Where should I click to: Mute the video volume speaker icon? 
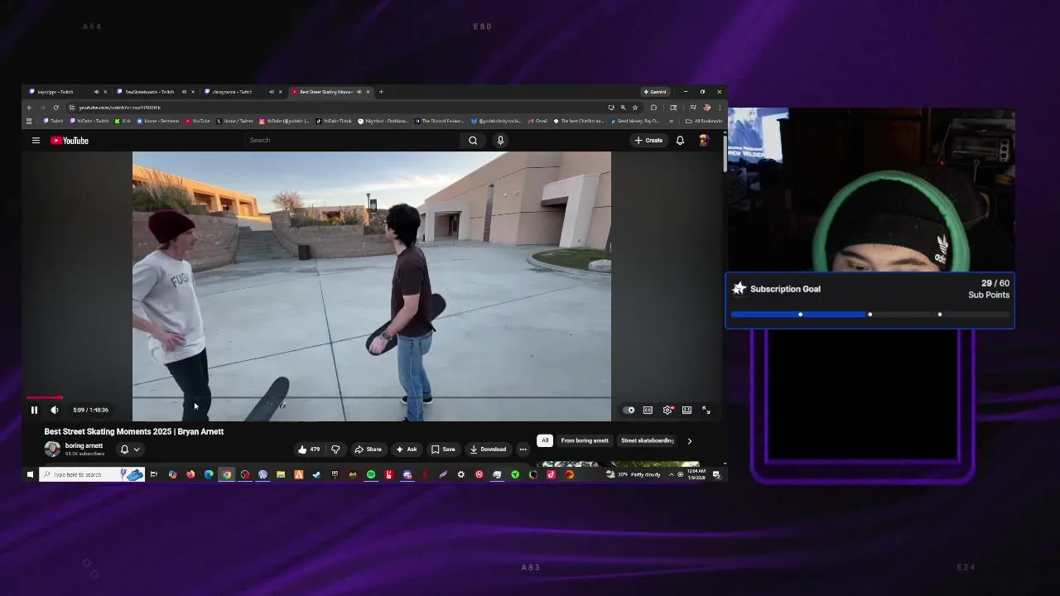pyautogui.click(x=55, y=410)
